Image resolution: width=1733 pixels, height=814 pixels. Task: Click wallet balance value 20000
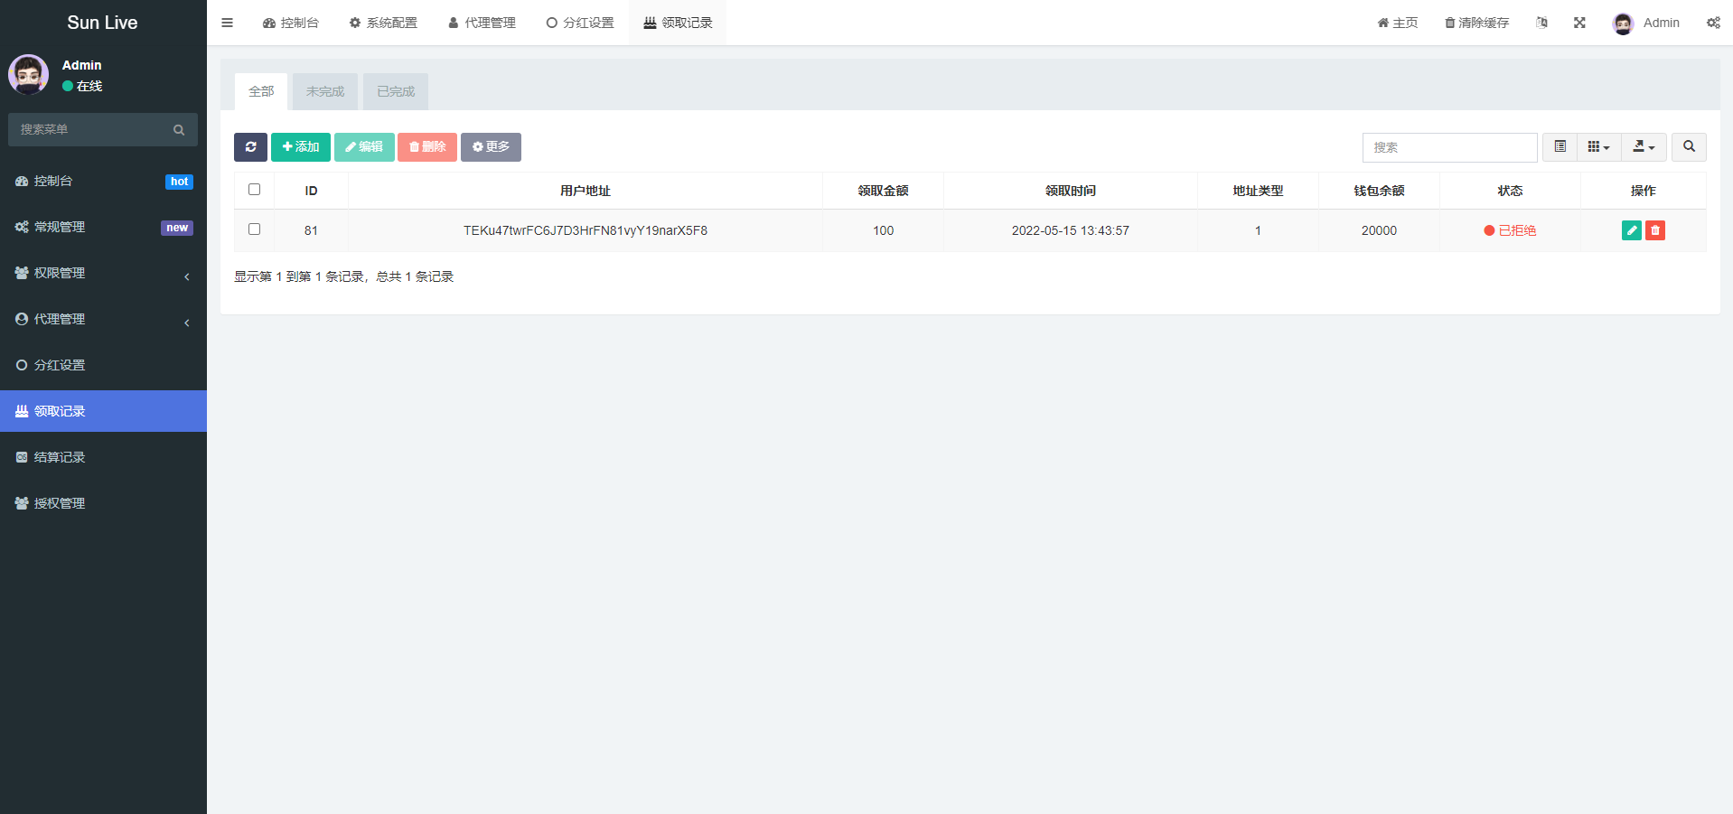point(1379,230)
